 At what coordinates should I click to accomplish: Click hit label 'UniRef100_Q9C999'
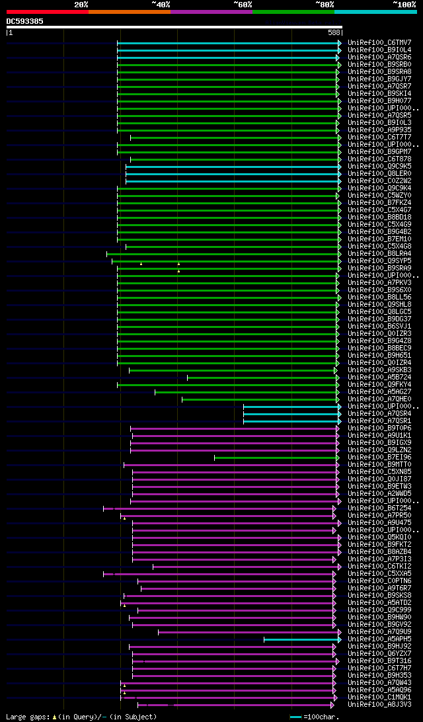(x=379, y=610)
